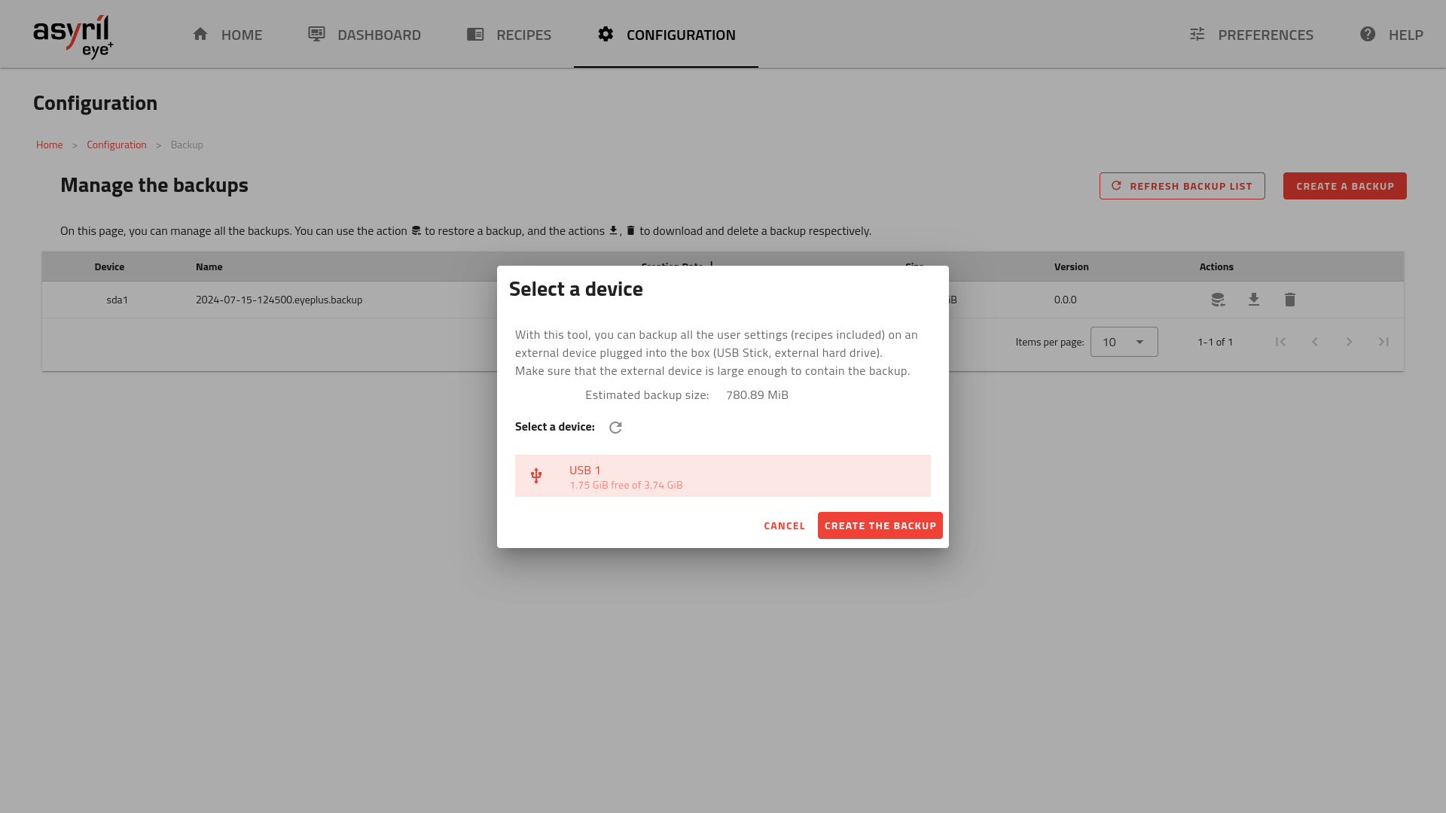Click the Asyril Eye+ logo
Image resolution: width=1446 pixels, height=813 pixels.
click(x=73, y=35)
